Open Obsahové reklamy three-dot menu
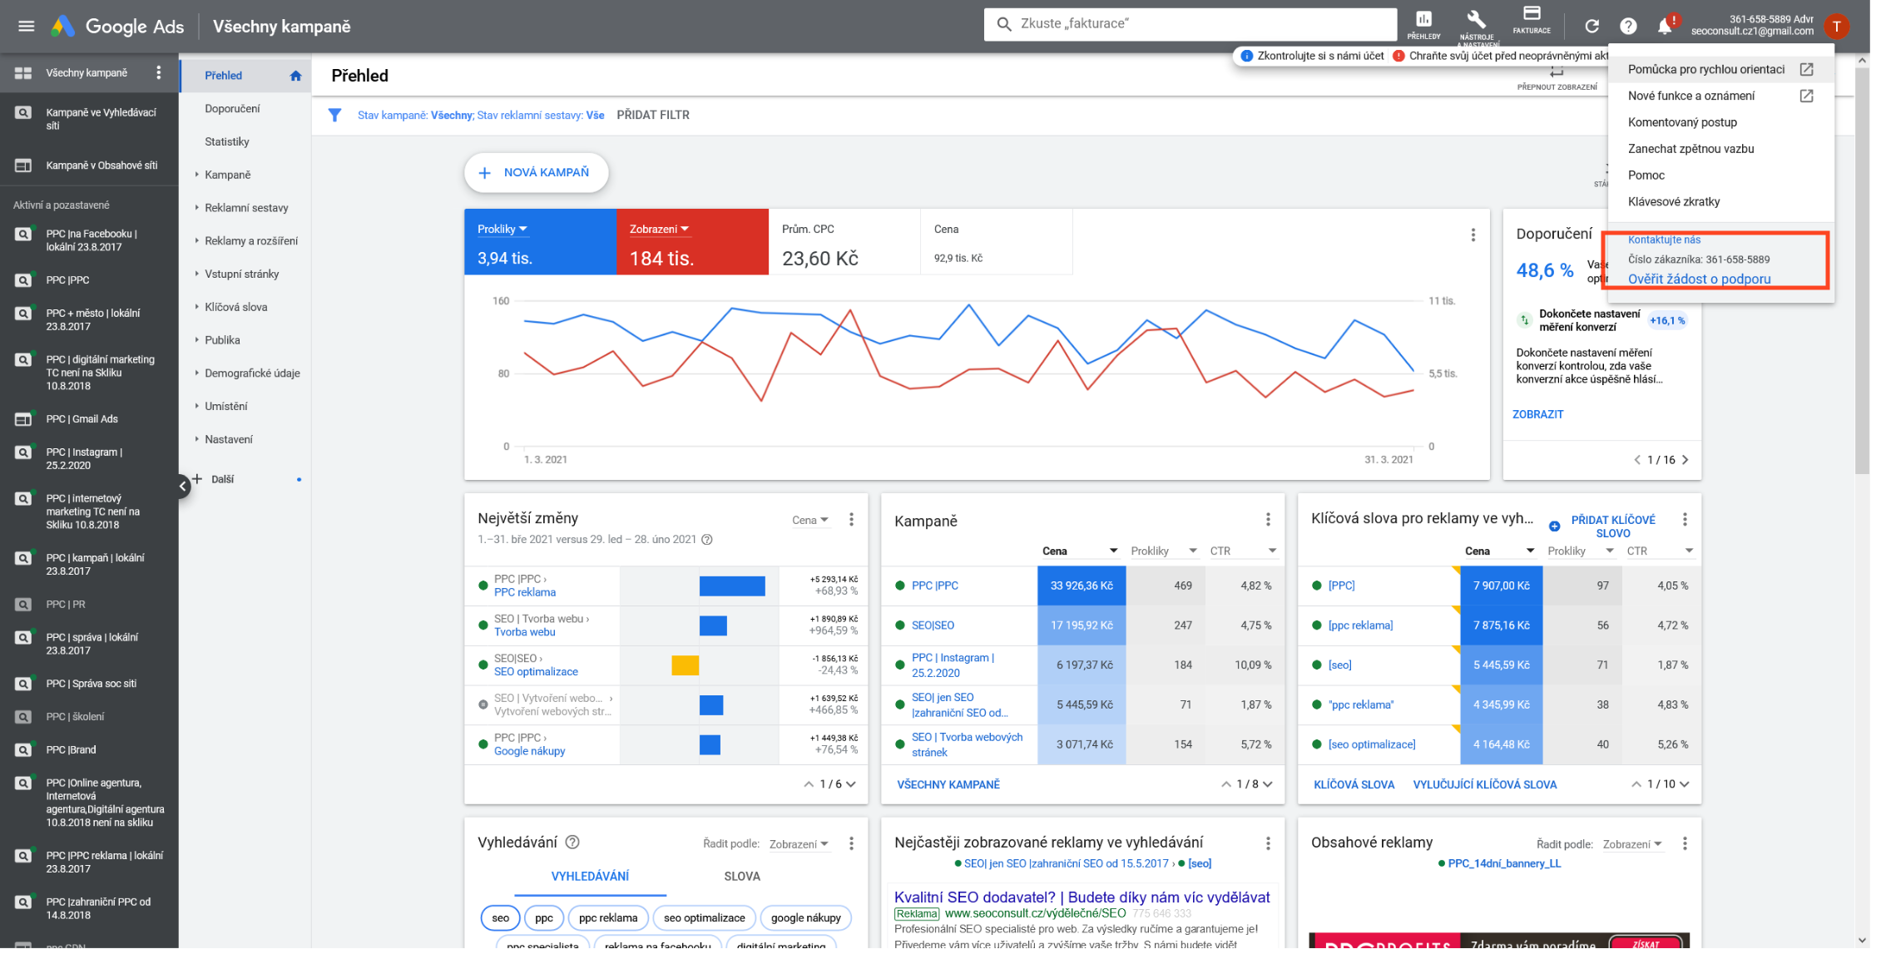This screenshot has width=1881, height=954. [x=1695, y=848]
